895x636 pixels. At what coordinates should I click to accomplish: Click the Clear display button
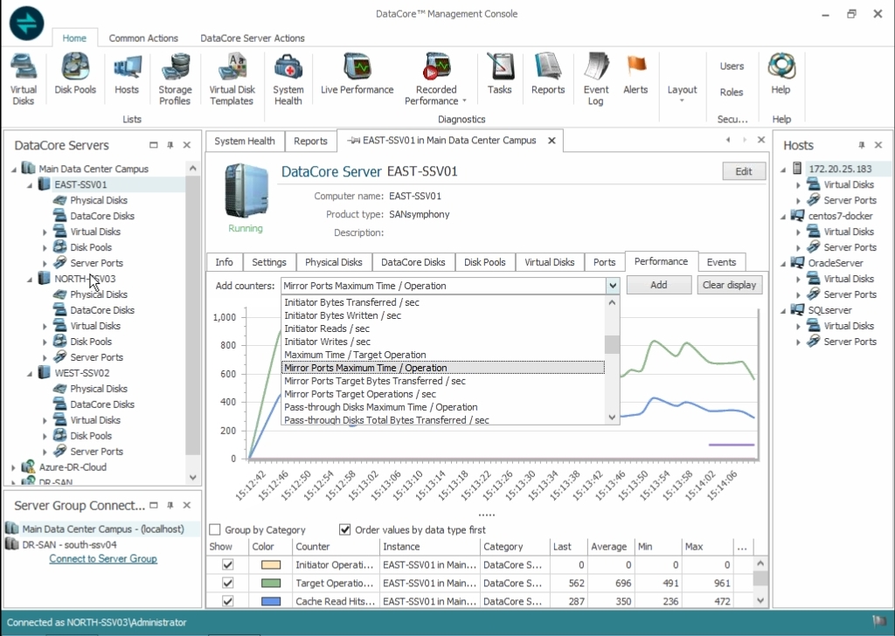tap(729, 285)
